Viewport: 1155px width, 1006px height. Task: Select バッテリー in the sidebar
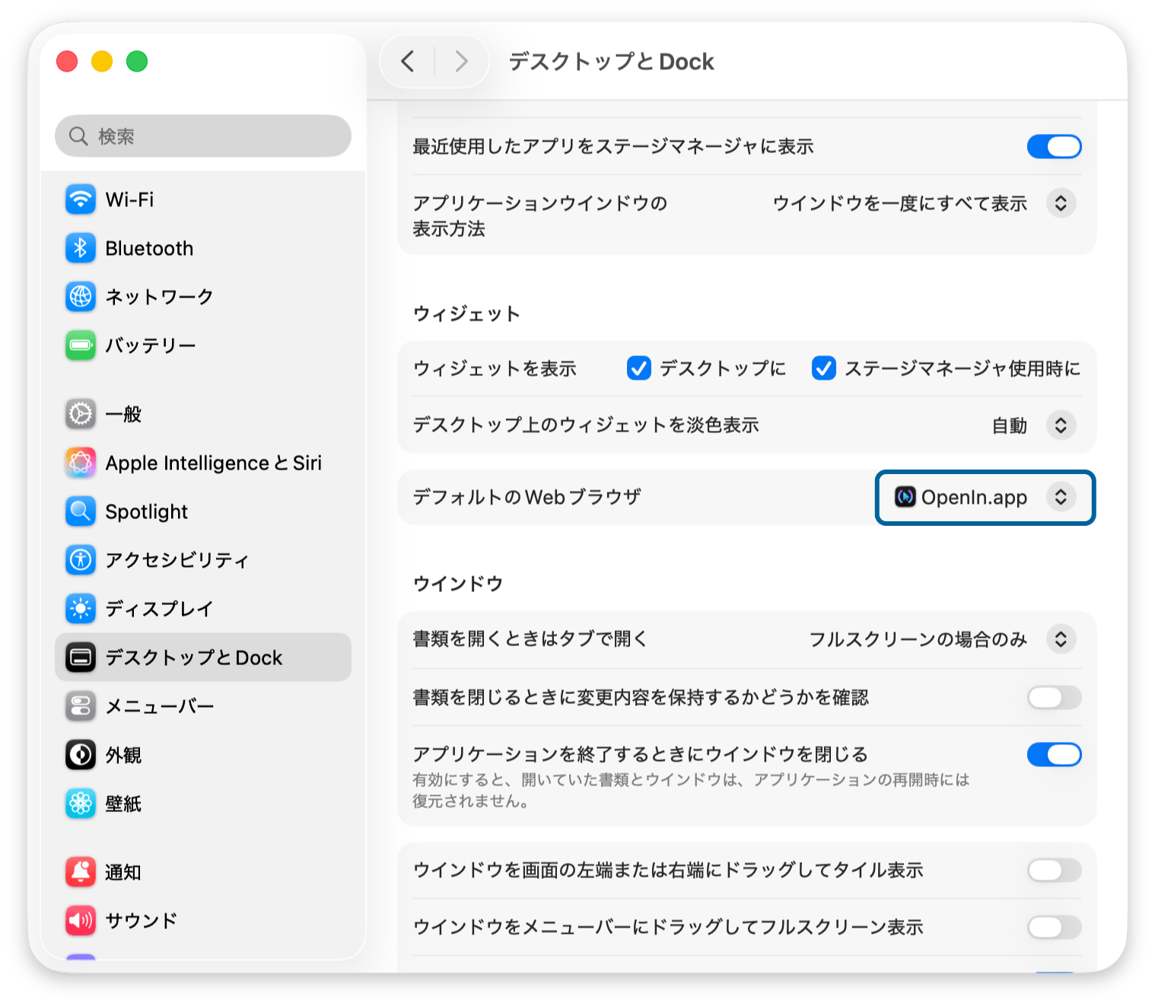click(x=203, y=345)
